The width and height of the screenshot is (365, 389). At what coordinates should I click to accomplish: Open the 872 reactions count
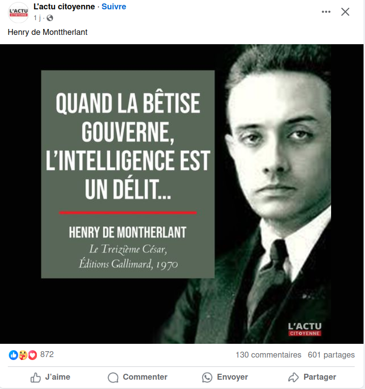coord(47,354)
